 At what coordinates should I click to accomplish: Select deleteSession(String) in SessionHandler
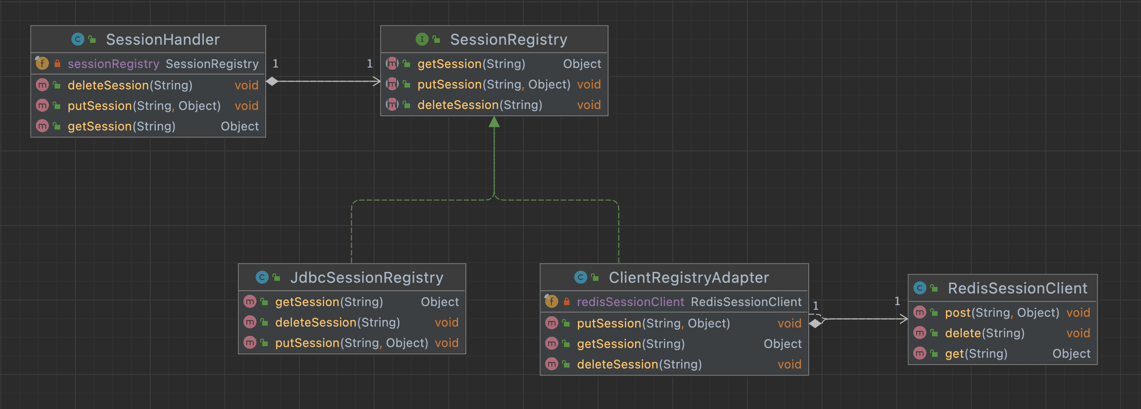(x=130, y=85)
